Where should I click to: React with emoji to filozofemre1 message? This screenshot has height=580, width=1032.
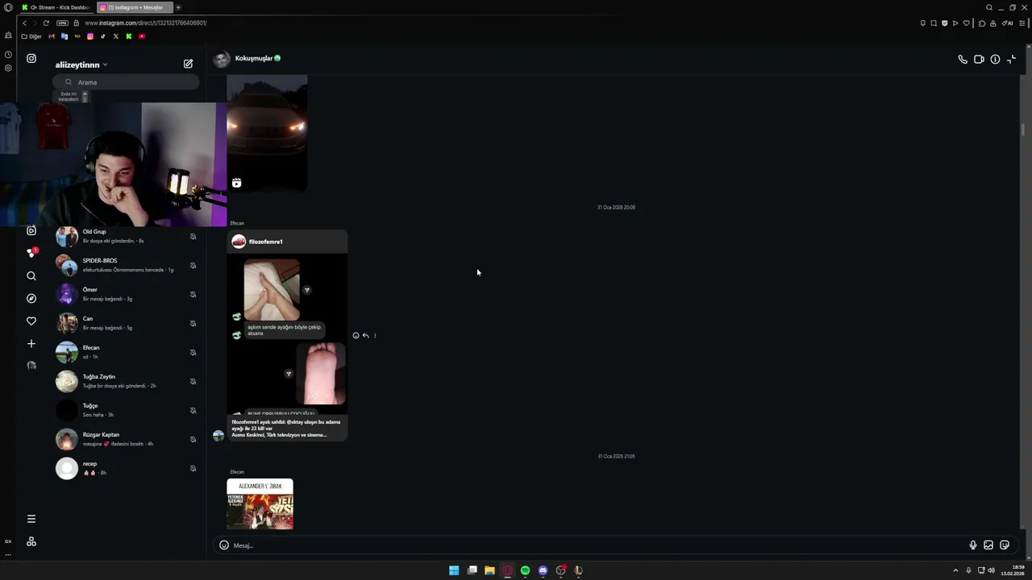(356, 336)
